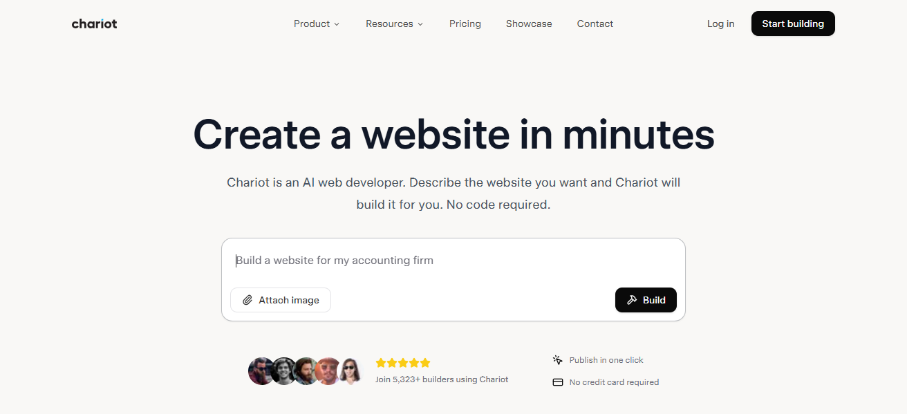The width and height of the screenshot is (907, 414).
Task: Select the last avatar of the long-haired woman
Action: pyautogui.click(x=350, y=371)
